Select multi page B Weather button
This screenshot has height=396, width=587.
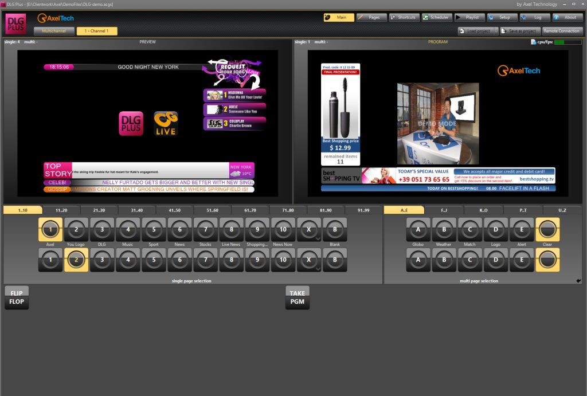tap(444, 229)
